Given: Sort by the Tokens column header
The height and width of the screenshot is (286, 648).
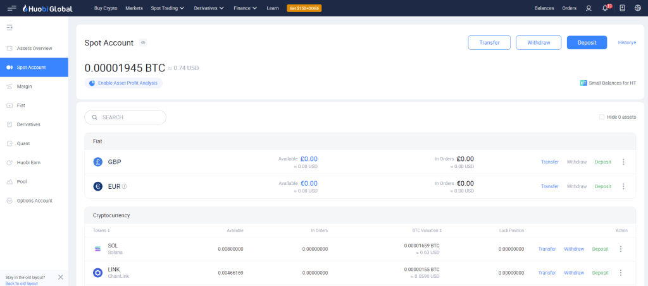Looking at the screenshot, I should [x=101, y=231].
